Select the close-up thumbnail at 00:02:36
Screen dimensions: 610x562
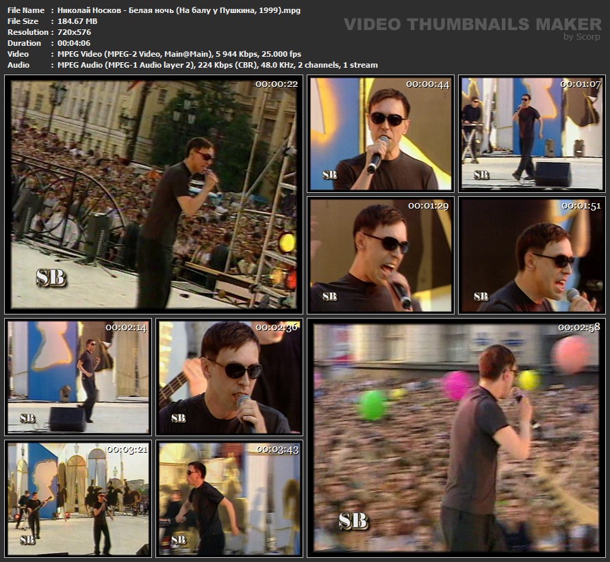pyautogui.click(x=229, y=377)
